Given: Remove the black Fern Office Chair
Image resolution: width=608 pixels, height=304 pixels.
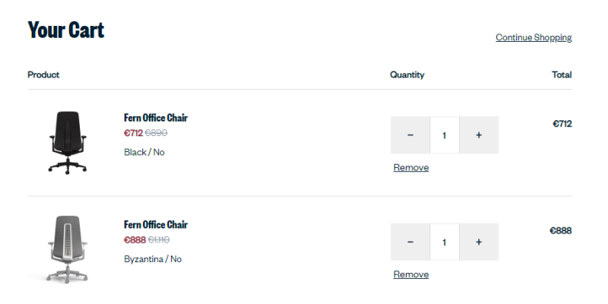Looking at the screenshot, I should tap(411, 167).
